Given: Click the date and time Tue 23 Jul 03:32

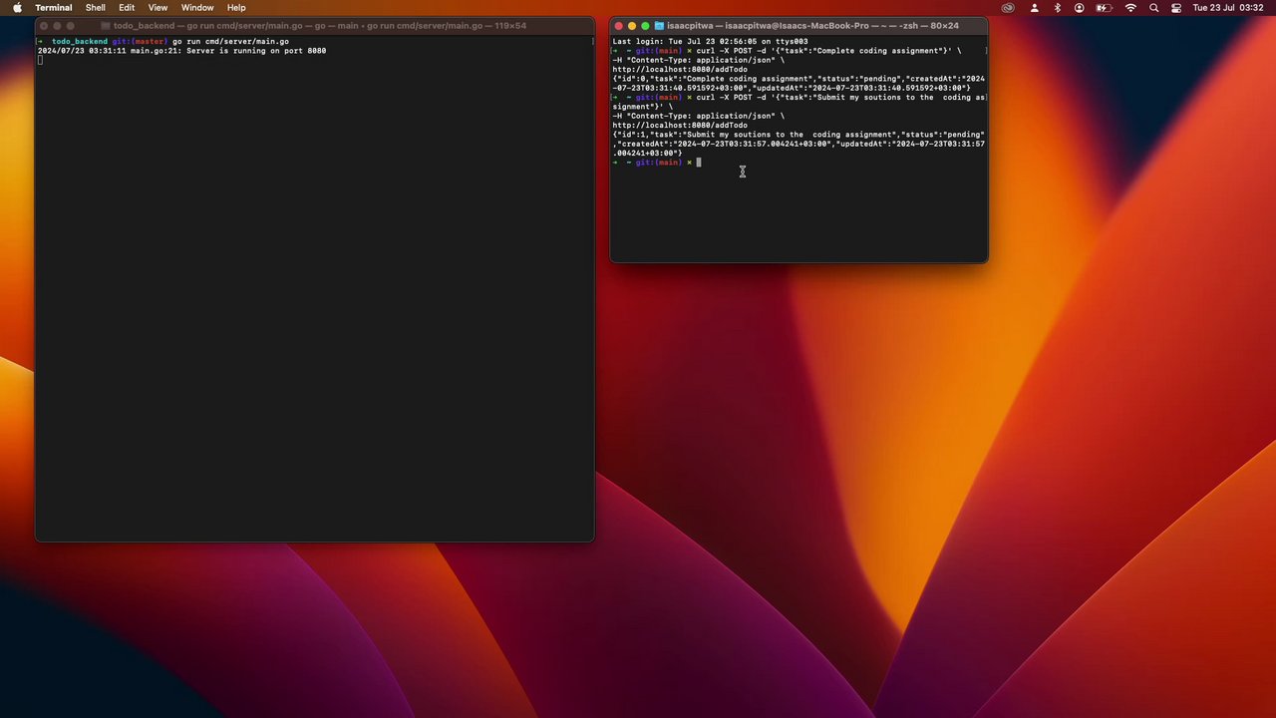Looking at the screenshot, I should click(x=1228, y=8).
